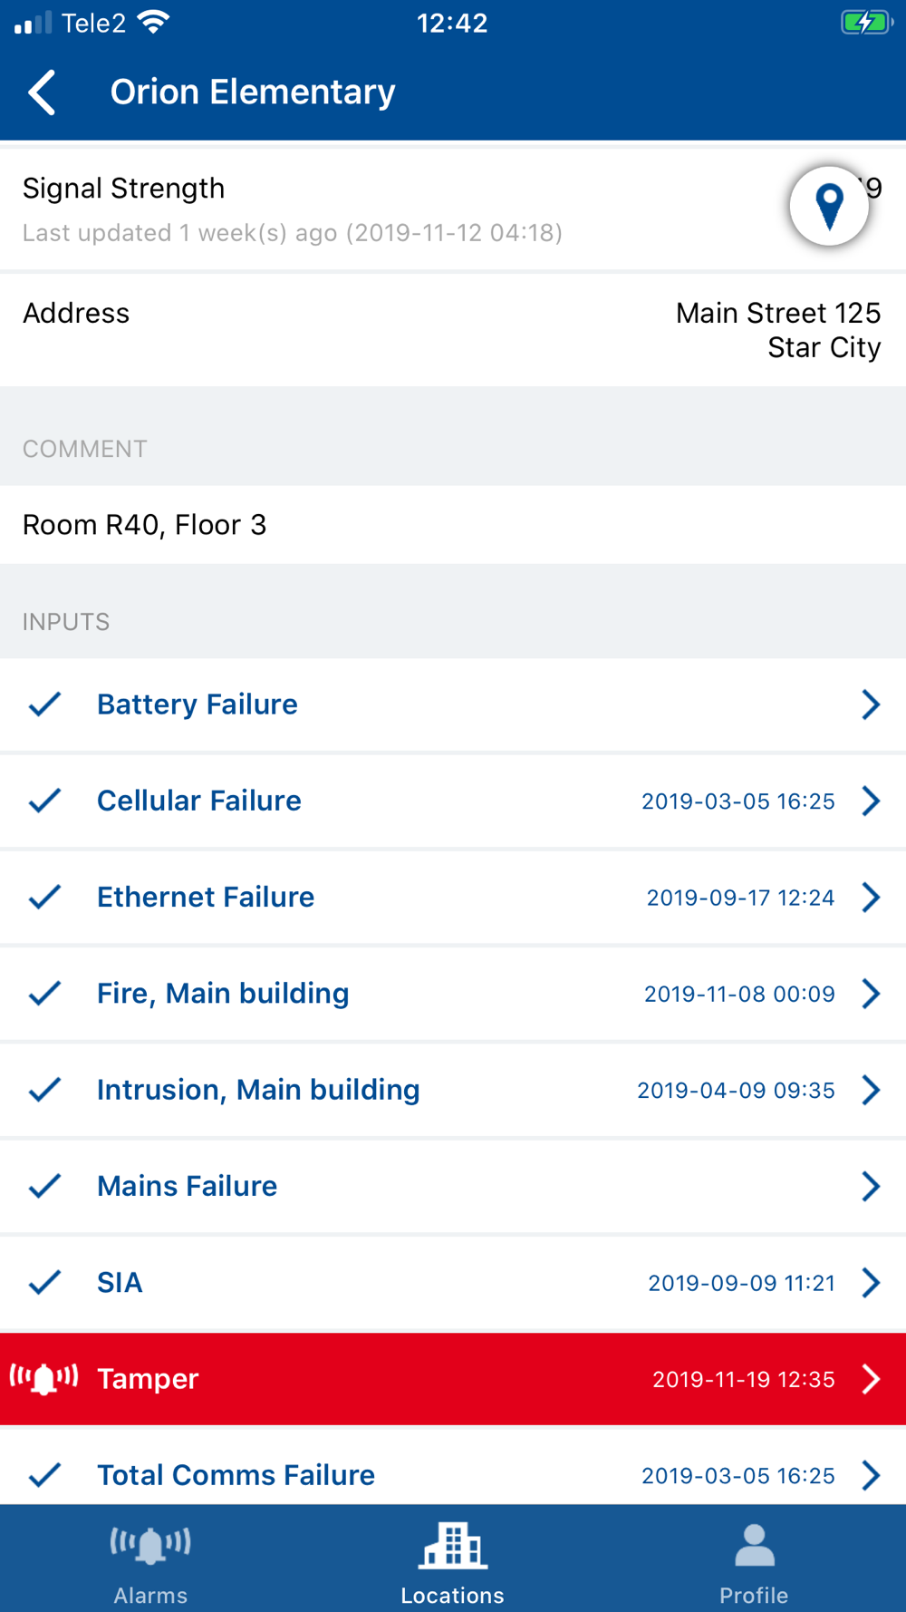
Task: Open the map location pin button
Action: [x=829, y=206]
